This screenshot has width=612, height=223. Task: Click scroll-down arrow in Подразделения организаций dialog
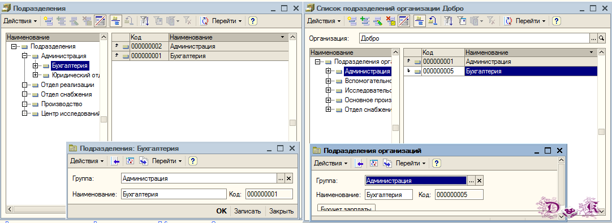pyautogui.click(x=561, y=216)
